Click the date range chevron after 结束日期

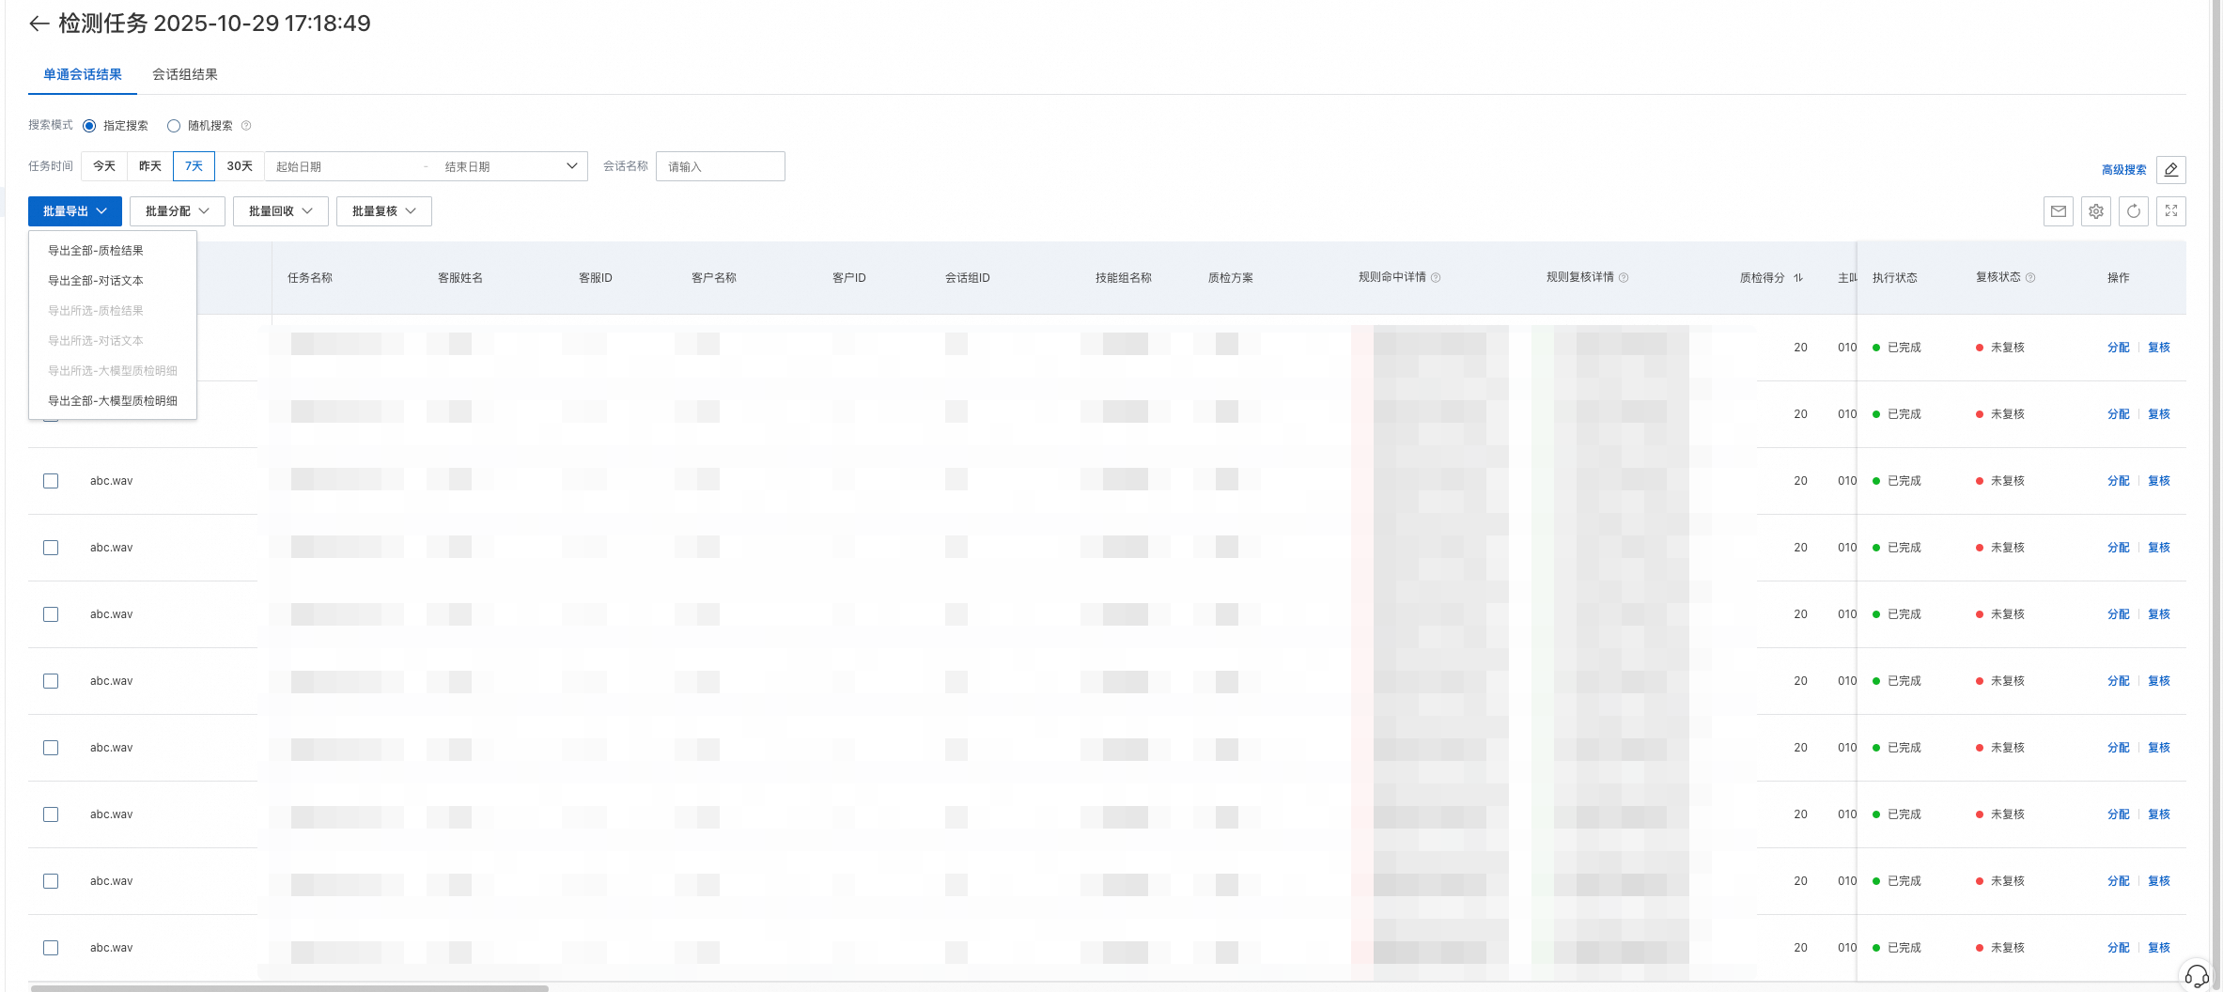coord(571,166)
